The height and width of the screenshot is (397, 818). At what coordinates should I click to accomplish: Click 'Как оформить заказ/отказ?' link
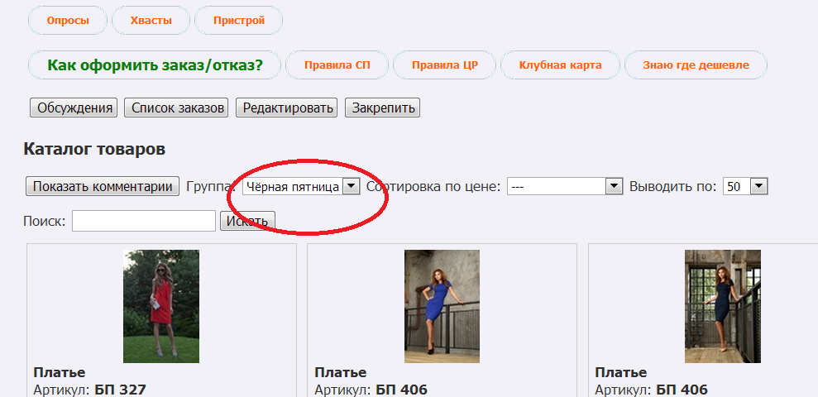tap(155, 65)
